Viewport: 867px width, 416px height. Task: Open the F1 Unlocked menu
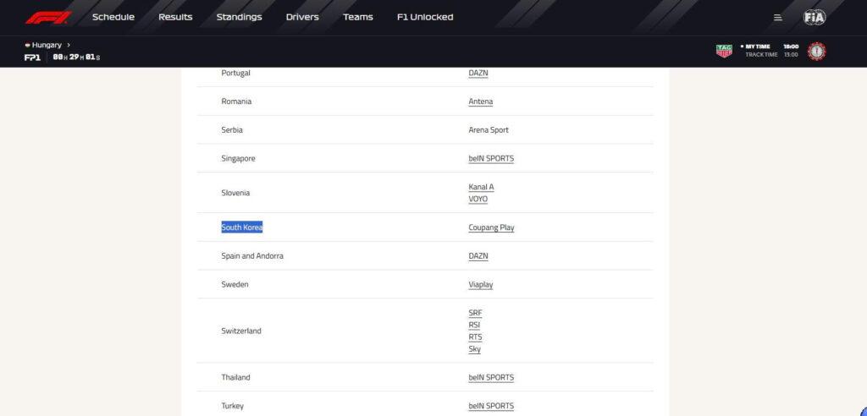click(425, 17)
